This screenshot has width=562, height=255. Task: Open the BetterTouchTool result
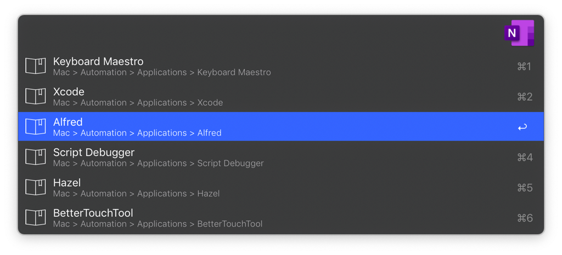(x=93, y=213)
